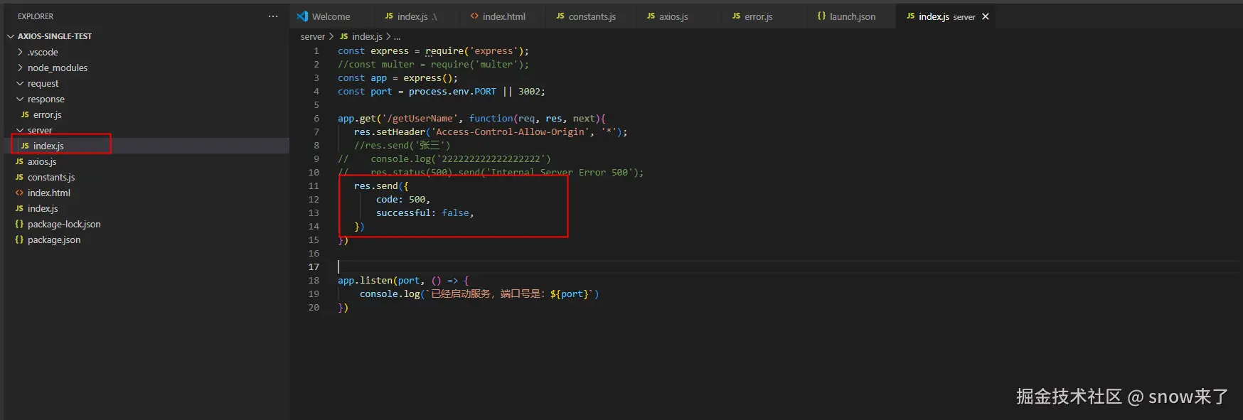The height and width of the screenshot is (420, 1243).
Task: Click 'Access-Control-Allow-Origin' header string
Action: [x=510, y=132]
